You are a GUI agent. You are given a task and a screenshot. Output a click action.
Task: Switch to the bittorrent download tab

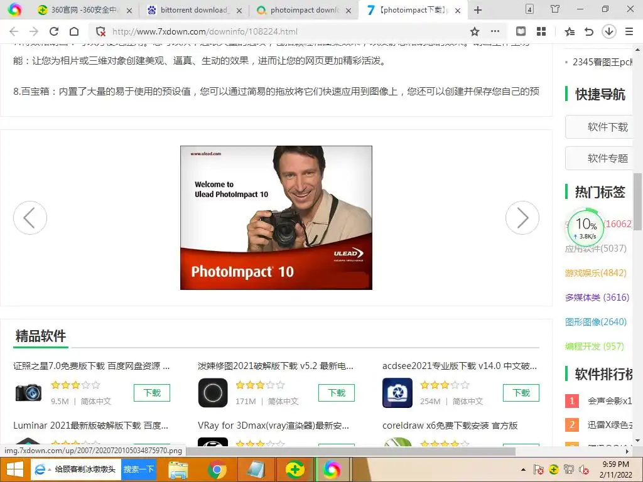click(x=193, y=10)
